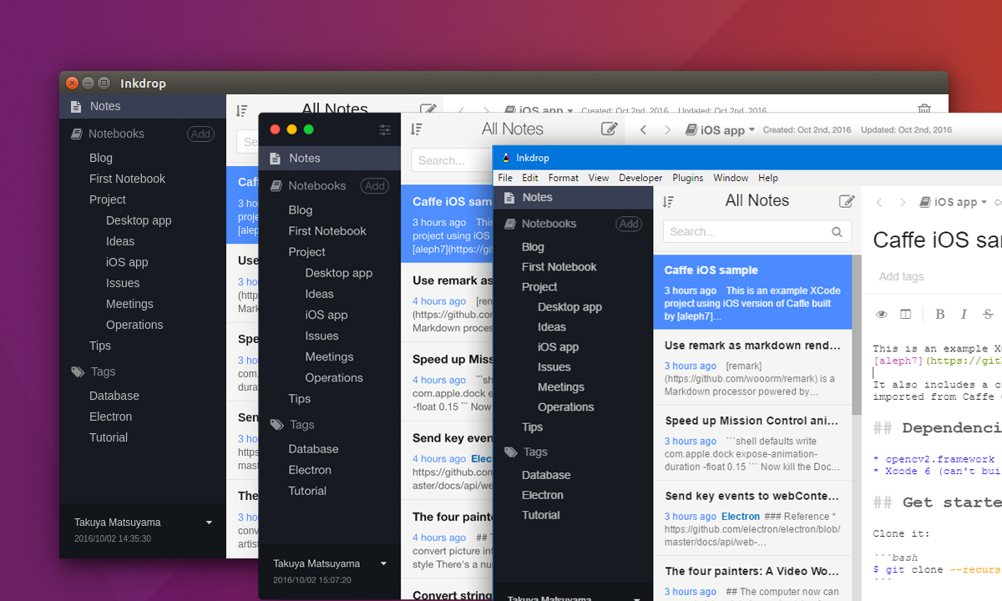
Task: Click new note icon in the Windows window
Action: (x=847, y=201)
